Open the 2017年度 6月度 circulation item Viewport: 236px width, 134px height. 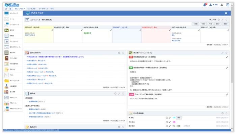click(46, 113)
